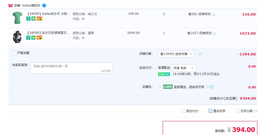This screenshot has height=135, width=264.
Task: Enable the 花呗分期 installment checkbox
Action: [x=238, y=111]
